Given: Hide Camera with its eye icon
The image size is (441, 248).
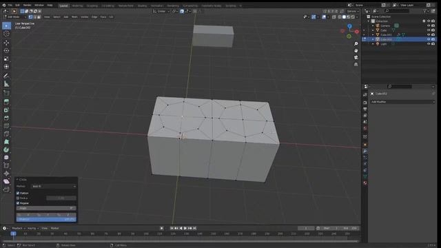Looking at the screenshot, I should [429, 25].
